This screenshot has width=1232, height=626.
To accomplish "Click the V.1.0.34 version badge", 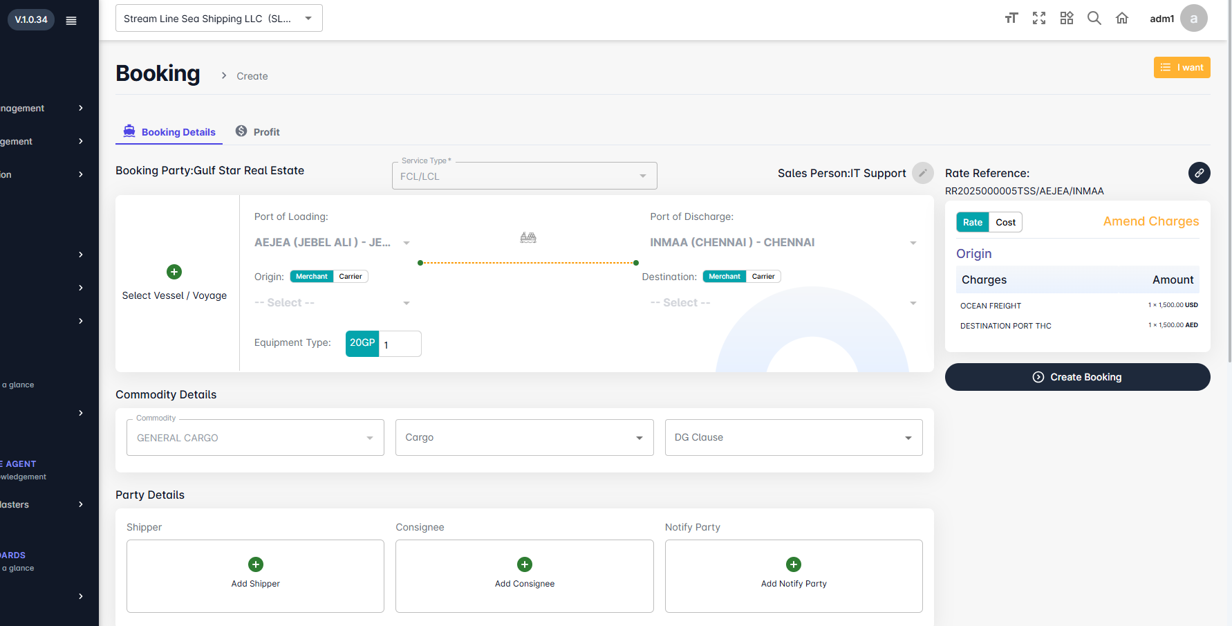I will click(31, 19).
